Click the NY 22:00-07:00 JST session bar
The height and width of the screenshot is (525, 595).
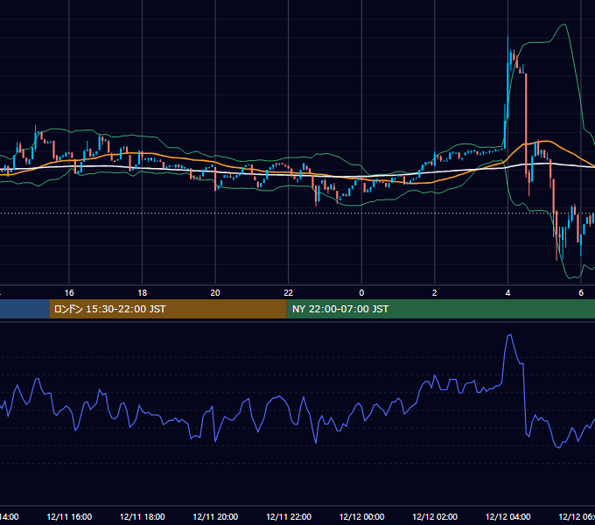click(440, 309)
